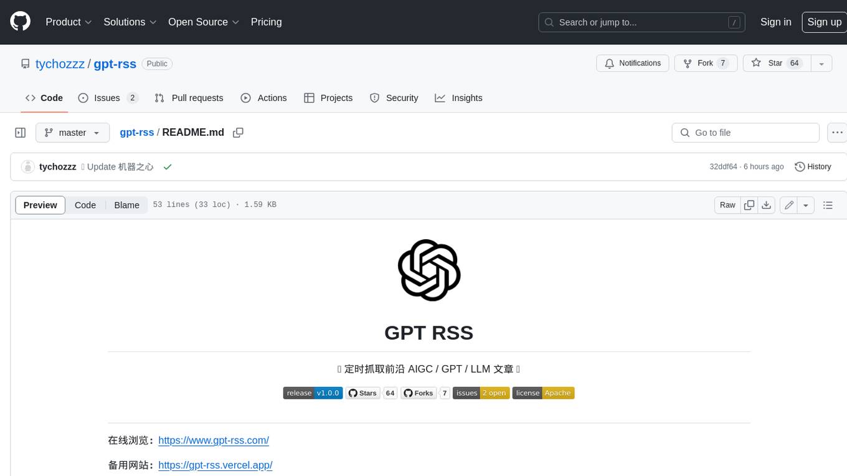Click the fork count 7
Viewport: 847px width, 476px height.
coord(722,64)
